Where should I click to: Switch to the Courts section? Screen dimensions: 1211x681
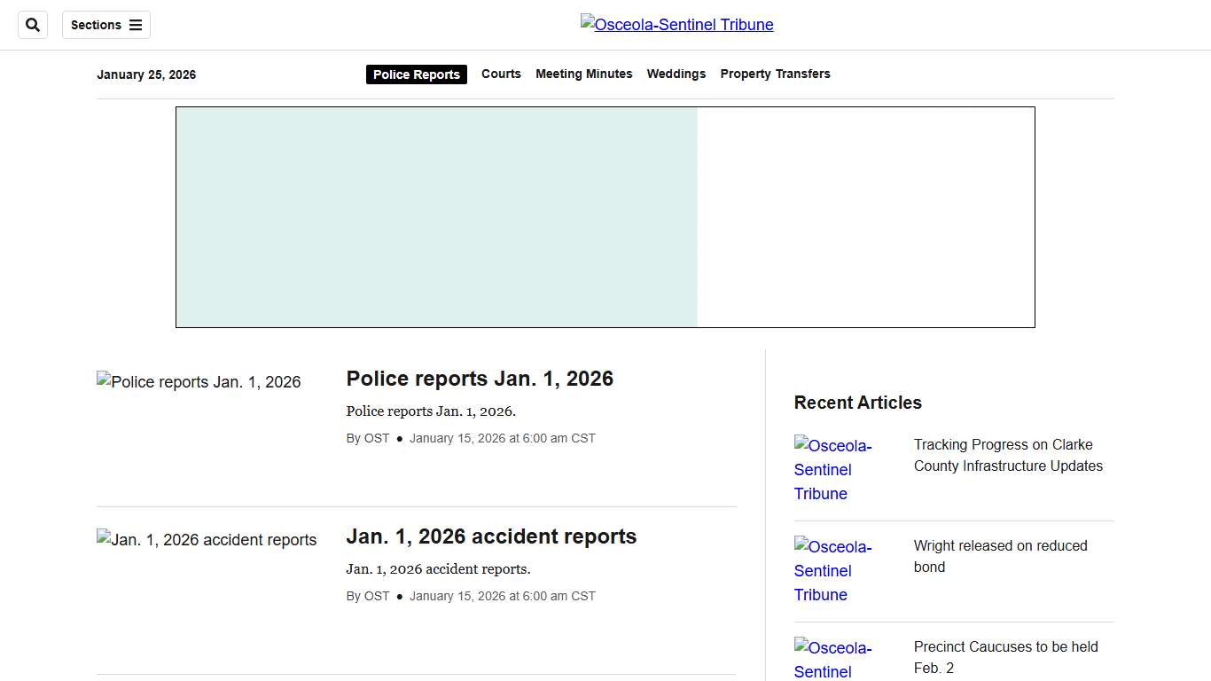[501, 74]
